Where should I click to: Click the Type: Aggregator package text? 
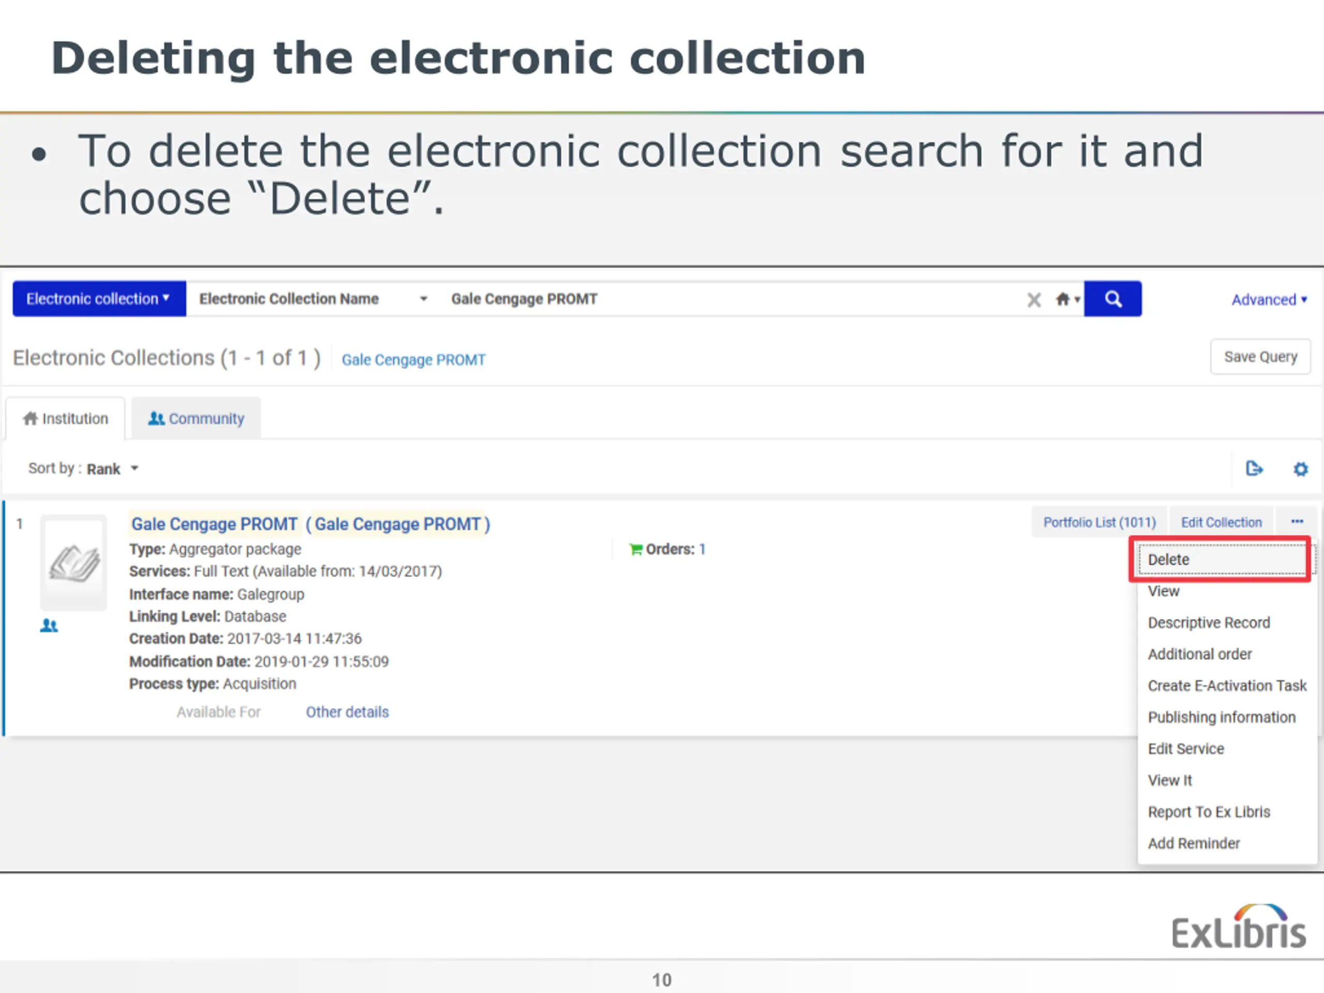216,549
